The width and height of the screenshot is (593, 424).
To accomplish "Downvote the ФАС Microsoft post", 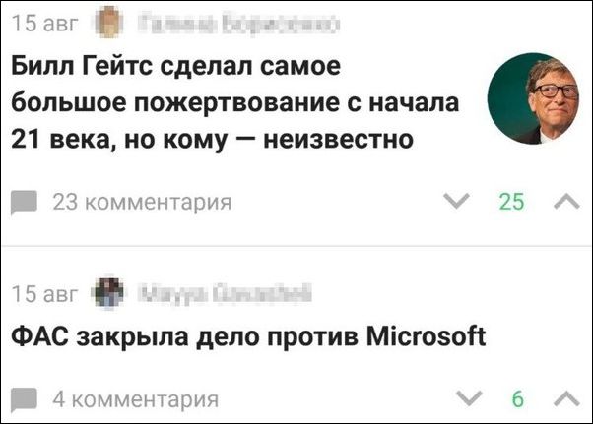I will click(469, 398).
